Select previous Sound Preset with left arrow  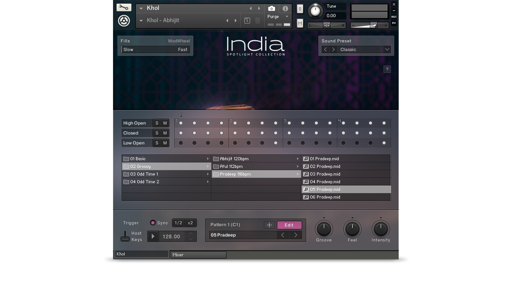(325, 50)
